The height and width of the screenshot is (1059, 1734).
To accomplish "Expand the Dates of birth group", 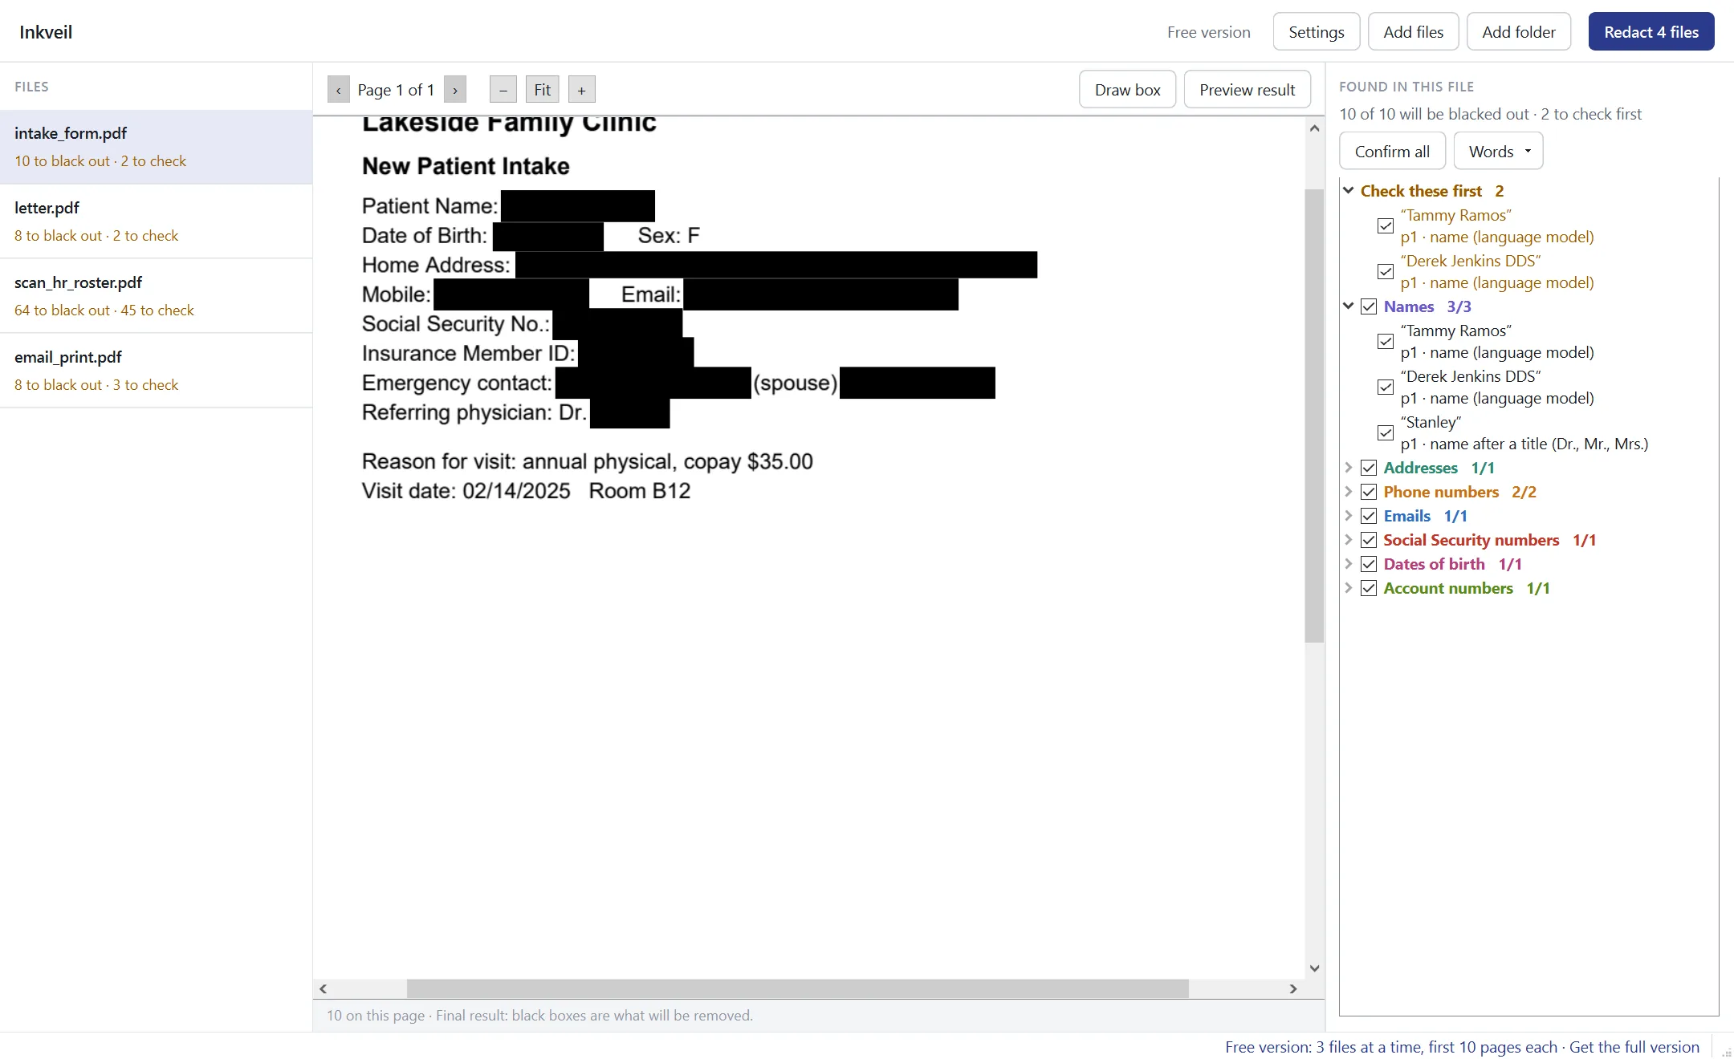I will (x=1349, y=564).
